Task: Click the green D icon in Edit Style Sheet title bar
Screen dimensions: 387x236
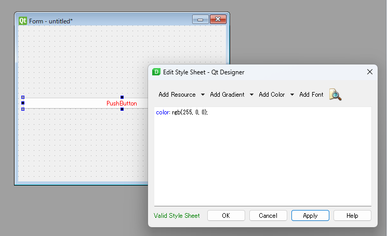Action: point(156,72)
